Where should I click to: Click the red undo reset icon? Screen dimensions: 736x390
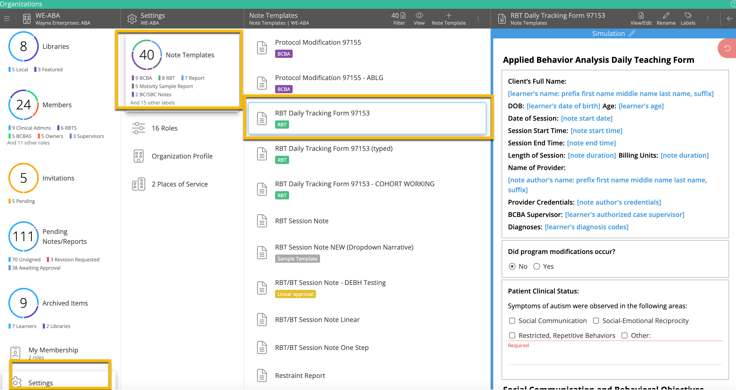click(727, 48)
